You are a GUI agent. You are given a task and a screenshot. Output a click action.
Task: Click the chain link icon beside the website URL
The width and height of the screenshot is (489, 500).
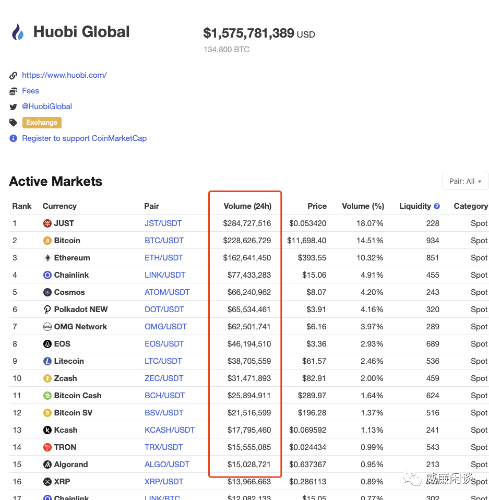(13, 76)
